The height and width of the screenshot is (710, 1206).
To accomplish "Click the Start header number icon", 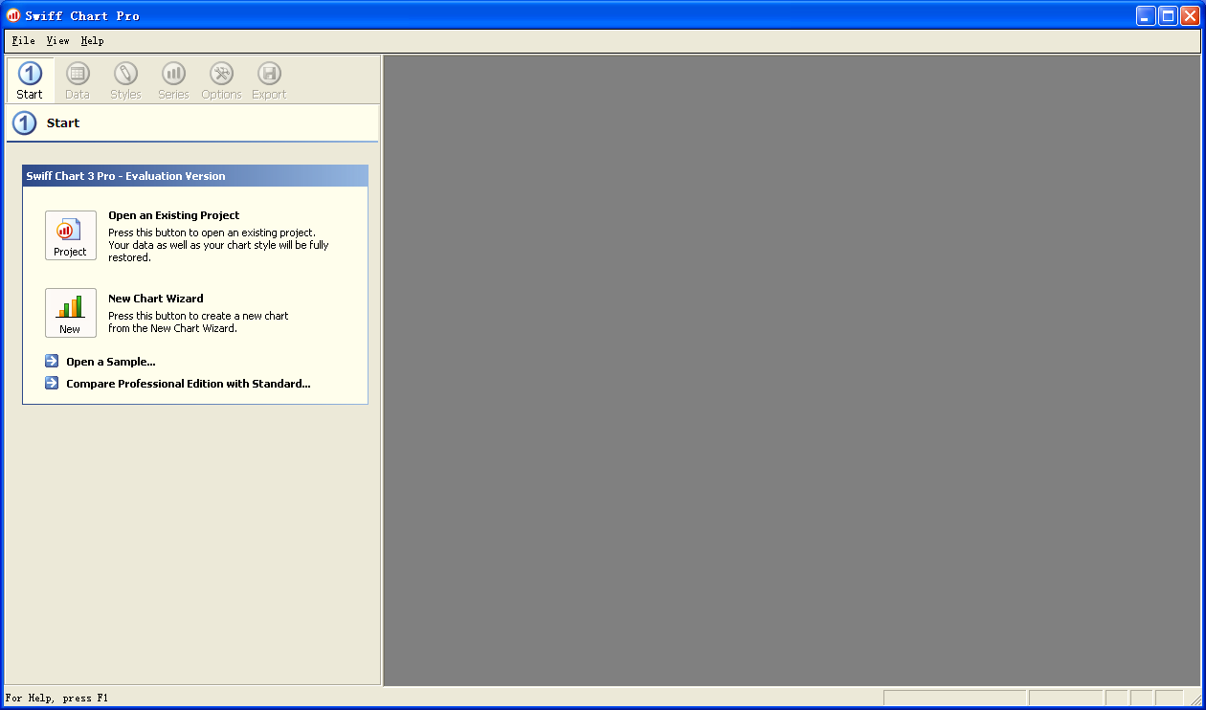I will pos(25,123).
